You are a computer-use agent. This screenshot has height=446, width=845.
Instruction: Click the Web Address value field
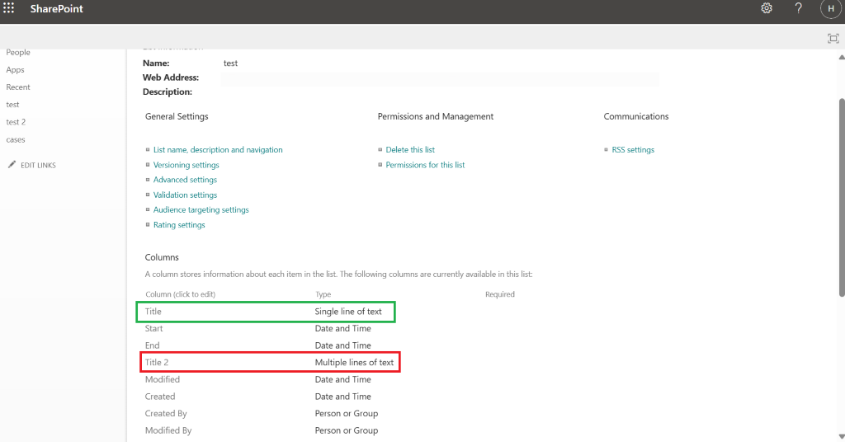point(440,78)
